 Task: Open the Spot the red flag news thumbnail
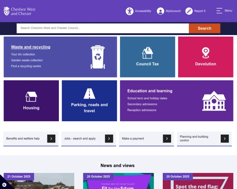[x=198, y=181]
